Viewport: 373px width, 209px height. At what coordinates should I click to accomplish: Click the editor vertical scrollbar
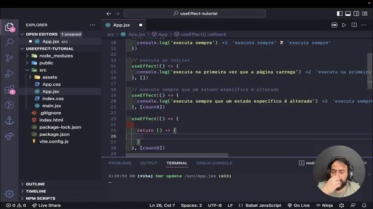[370, 71]
